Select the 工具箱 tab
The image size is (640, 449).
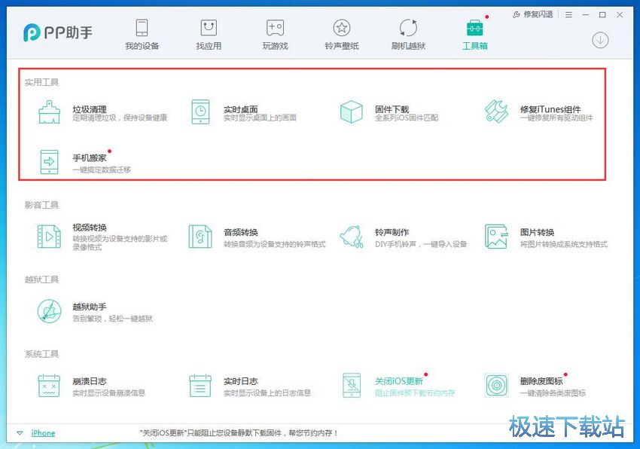click(474, 35)
